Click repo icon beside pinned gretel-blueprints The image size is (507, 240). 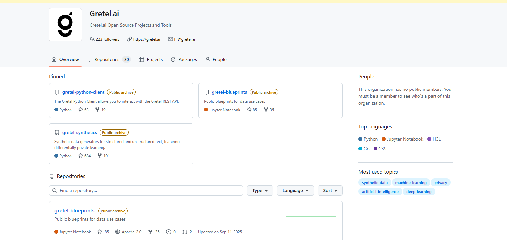tap(207, 92)
